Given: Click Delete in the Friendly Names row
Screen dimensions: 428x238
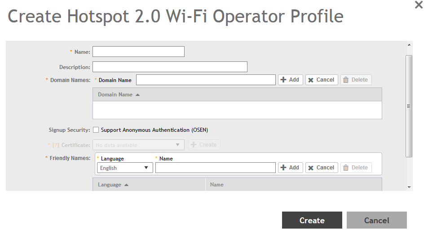Looking at the screenshot, I should (356, 168).
